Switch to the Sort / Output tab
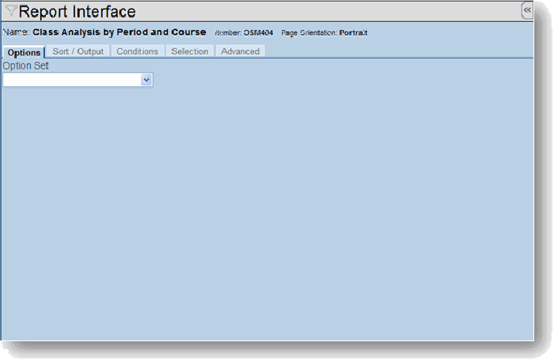 pos(78,51)
